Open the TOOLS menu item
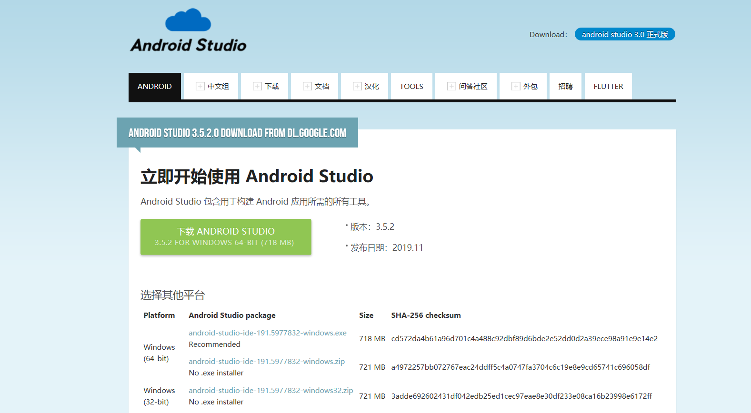The image size is (751, 413). pyautogui.click(x=411, y=86)
